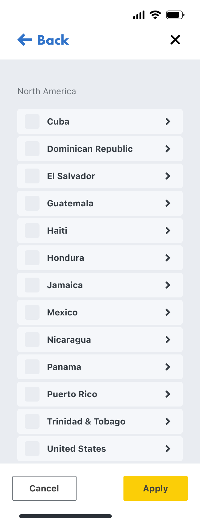Image resolution: width=200 pixels, height=523 pixels.
Task: Expand Dominican Republic with its chevron
Action: [x=168, y=149]
